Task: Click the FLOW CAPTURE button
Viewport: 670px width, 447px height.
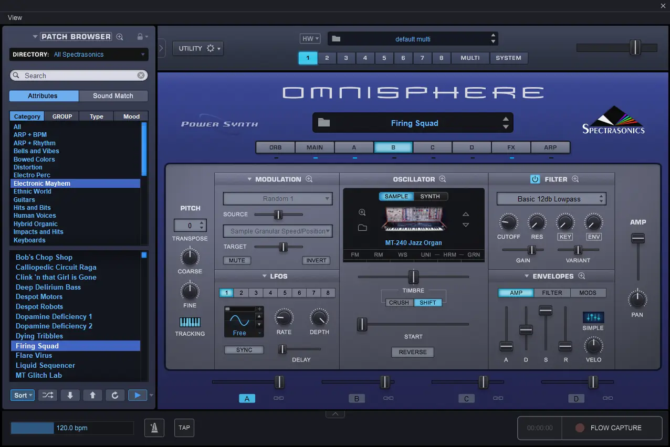Action: coord(612,428)
